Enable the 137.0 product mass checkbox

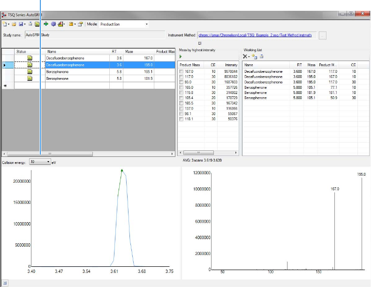pos(182,108)
